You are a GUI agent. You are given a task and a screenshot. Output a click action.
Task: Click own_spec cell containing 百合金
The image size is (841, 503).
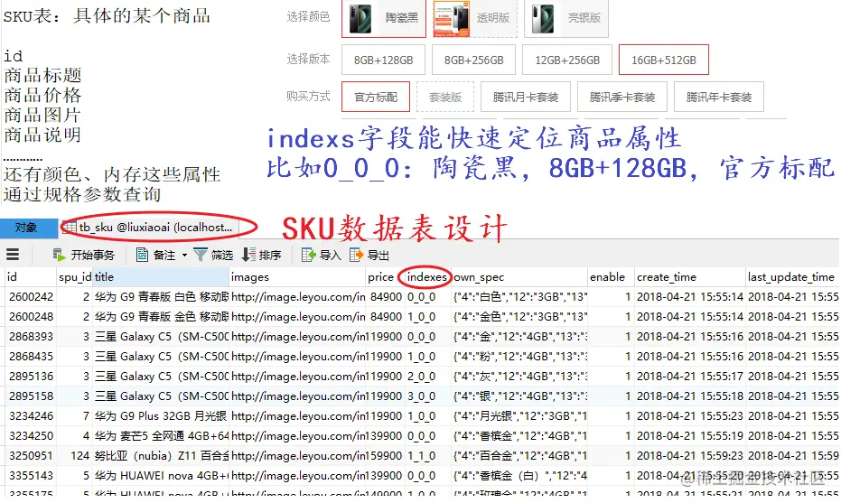point(519,456)
